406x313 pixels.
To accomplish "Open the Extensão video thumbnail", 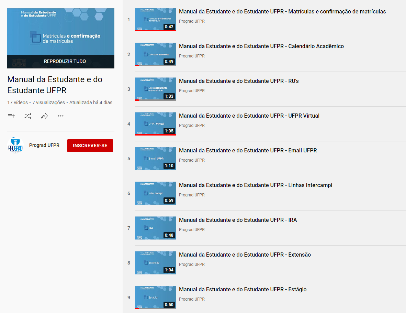I will tap(155, 262).
